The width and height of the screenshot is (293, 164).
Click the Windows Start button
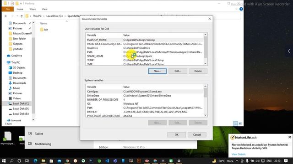[4, 161]
